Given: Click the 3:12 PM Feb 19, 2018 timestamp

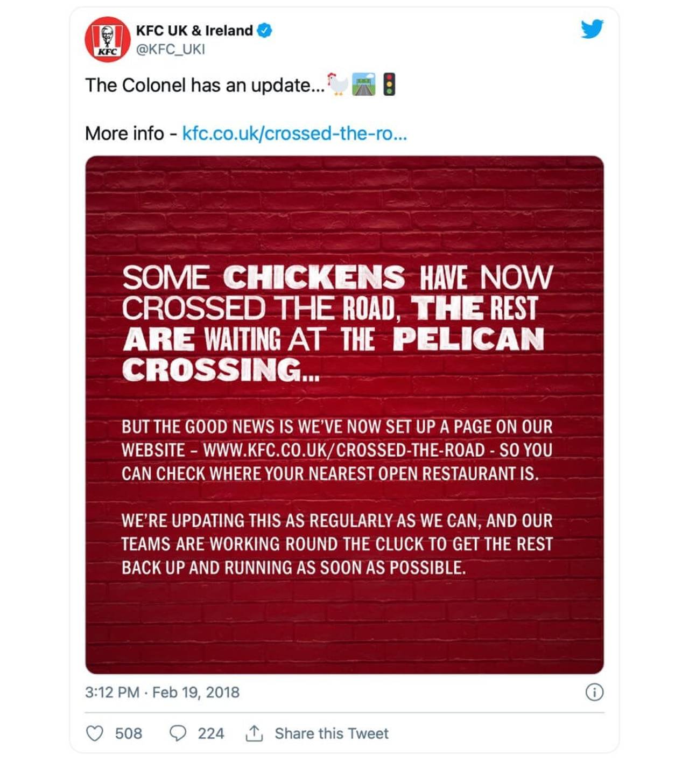Looking at the screenshot, I should click(x=162, y=692).
